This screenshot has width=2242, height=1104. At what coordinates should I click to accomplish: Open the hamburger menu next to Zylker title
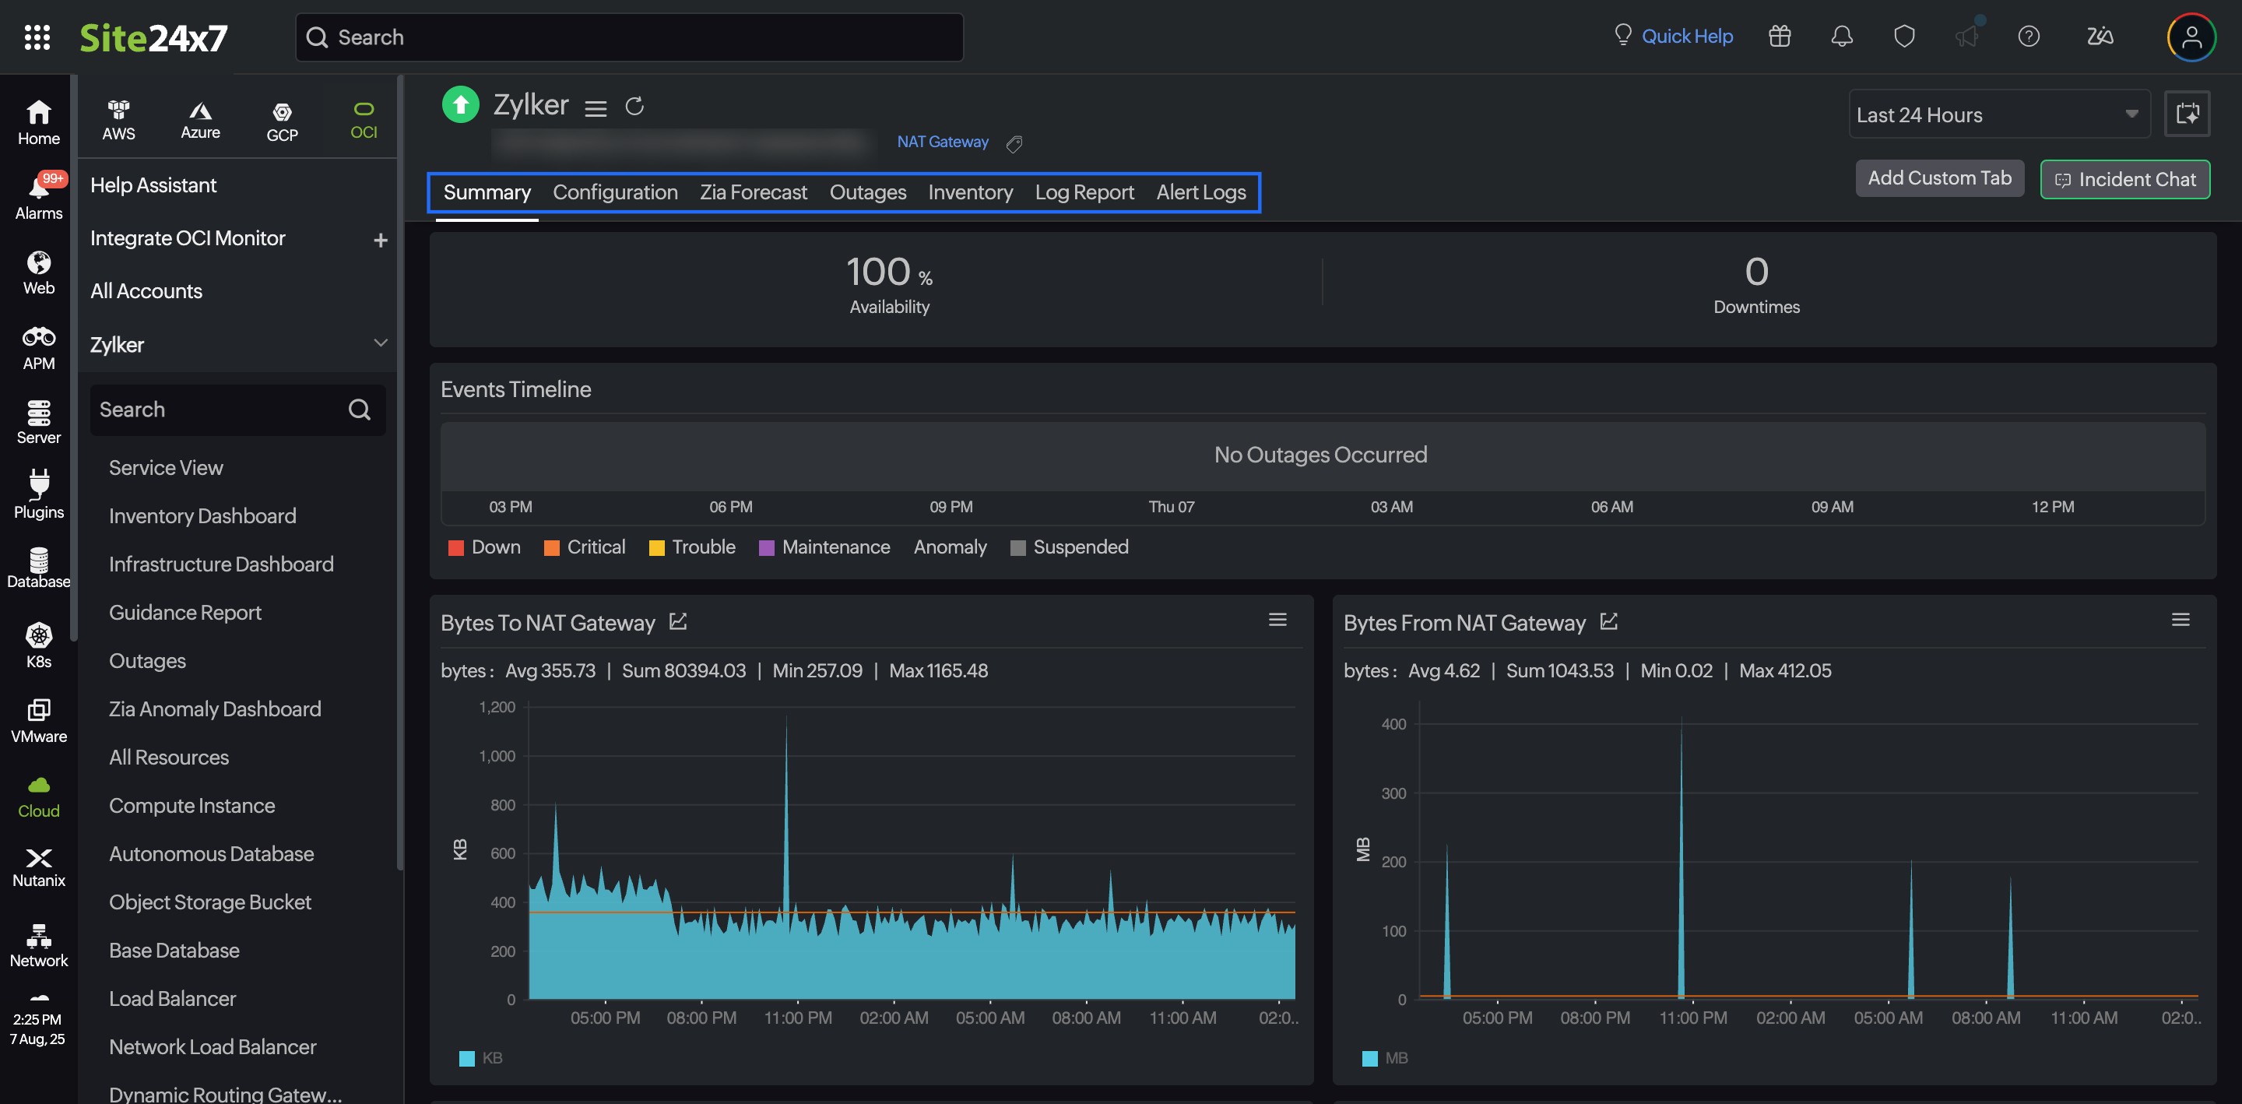(x=596, y=108)
